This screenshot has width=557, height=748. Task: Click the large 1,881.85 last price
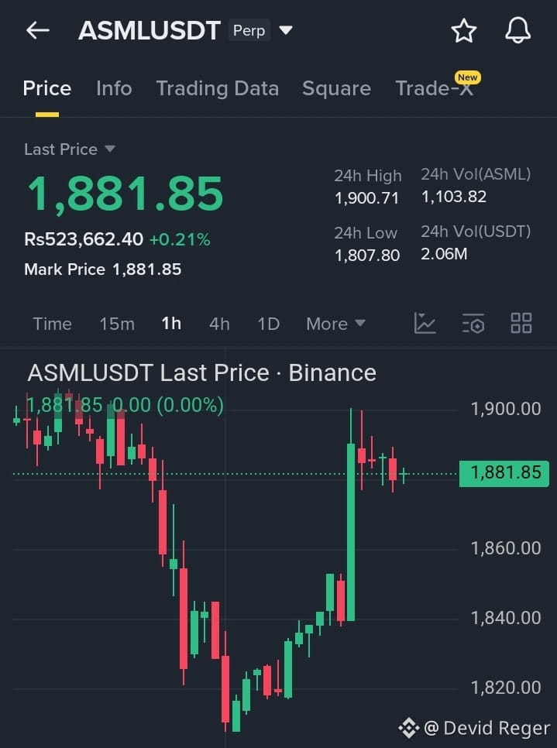pos(125,194)
